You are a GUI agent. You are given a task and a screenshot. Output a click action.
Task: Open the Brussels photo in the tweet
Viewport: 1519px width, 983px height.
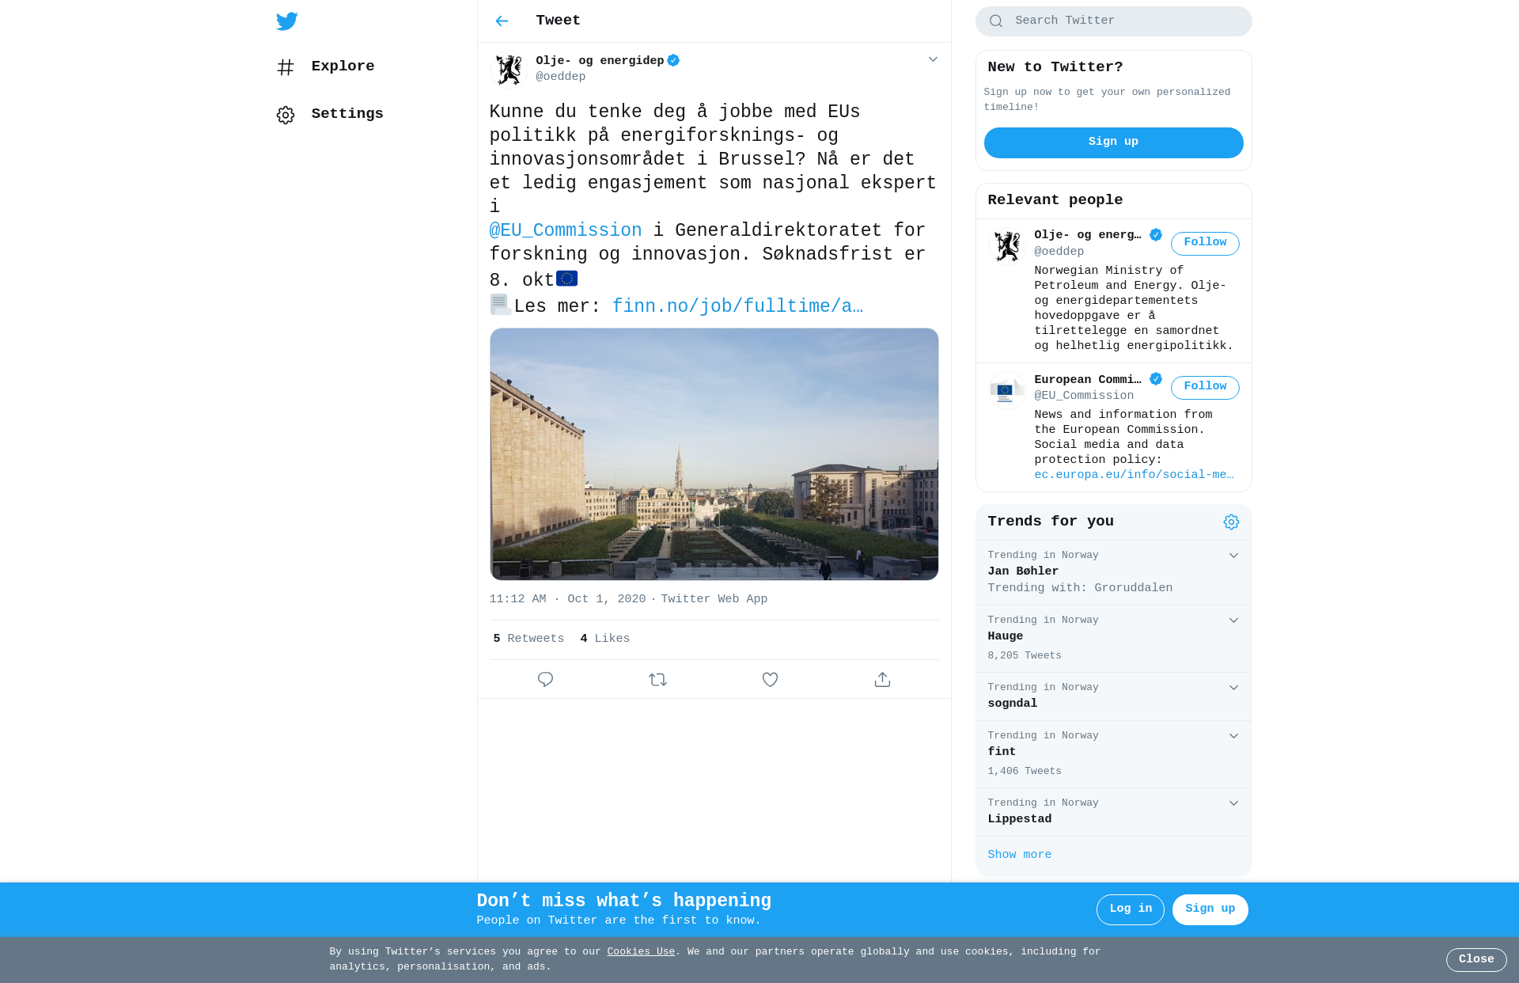714,454
